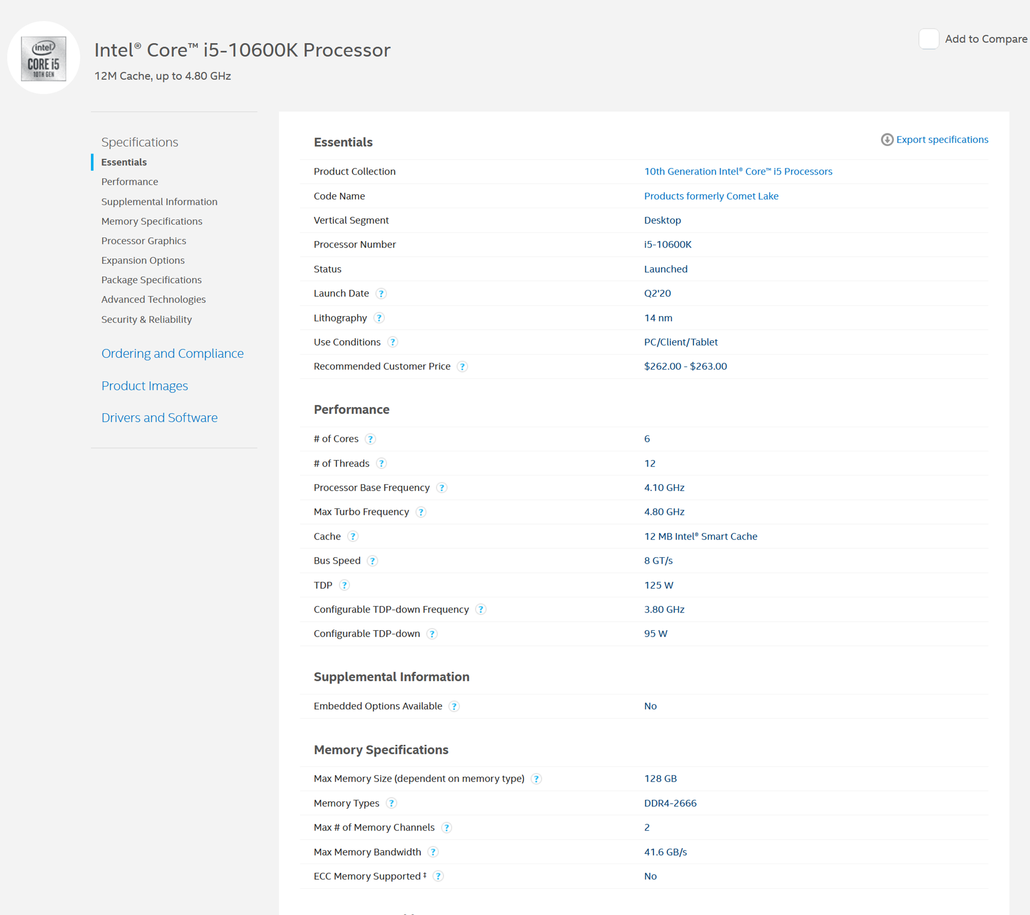Follow the Products formerly Comet Lake link

point(711,196)
